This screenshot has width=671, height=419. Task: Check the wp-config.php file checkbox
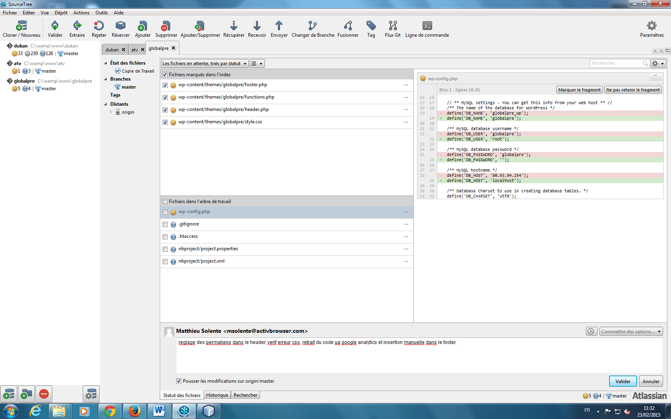pos(165,212)
